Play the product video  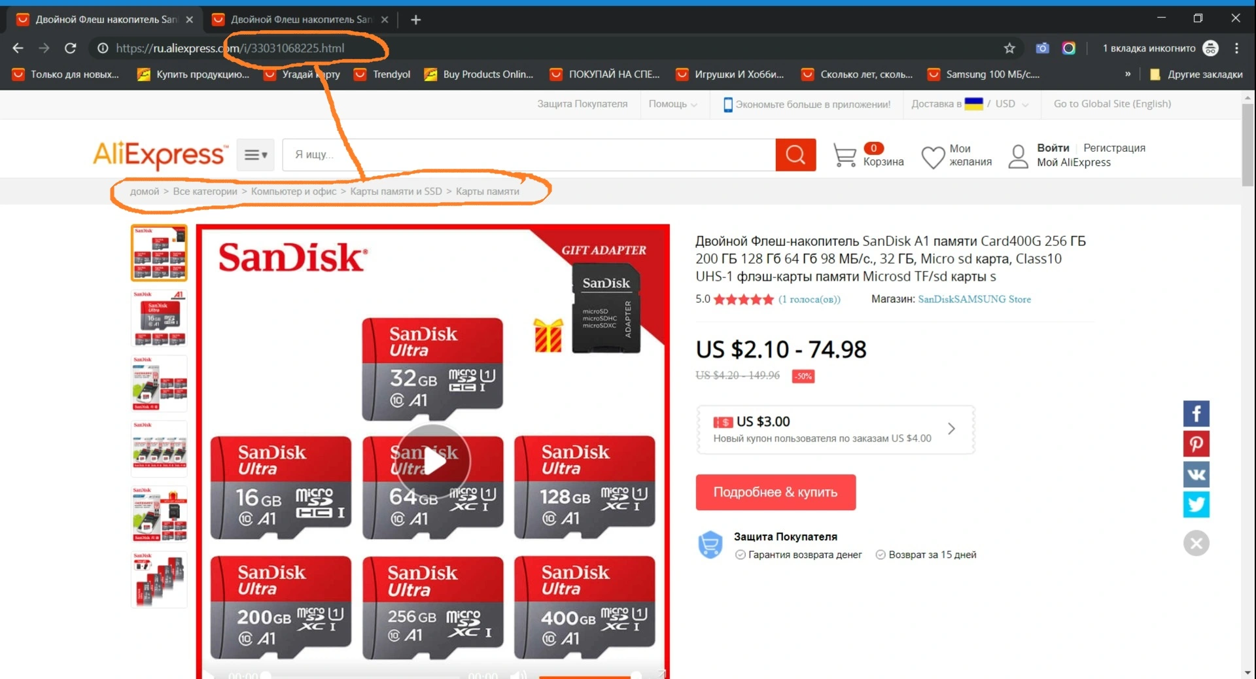[x=432, y=462]
